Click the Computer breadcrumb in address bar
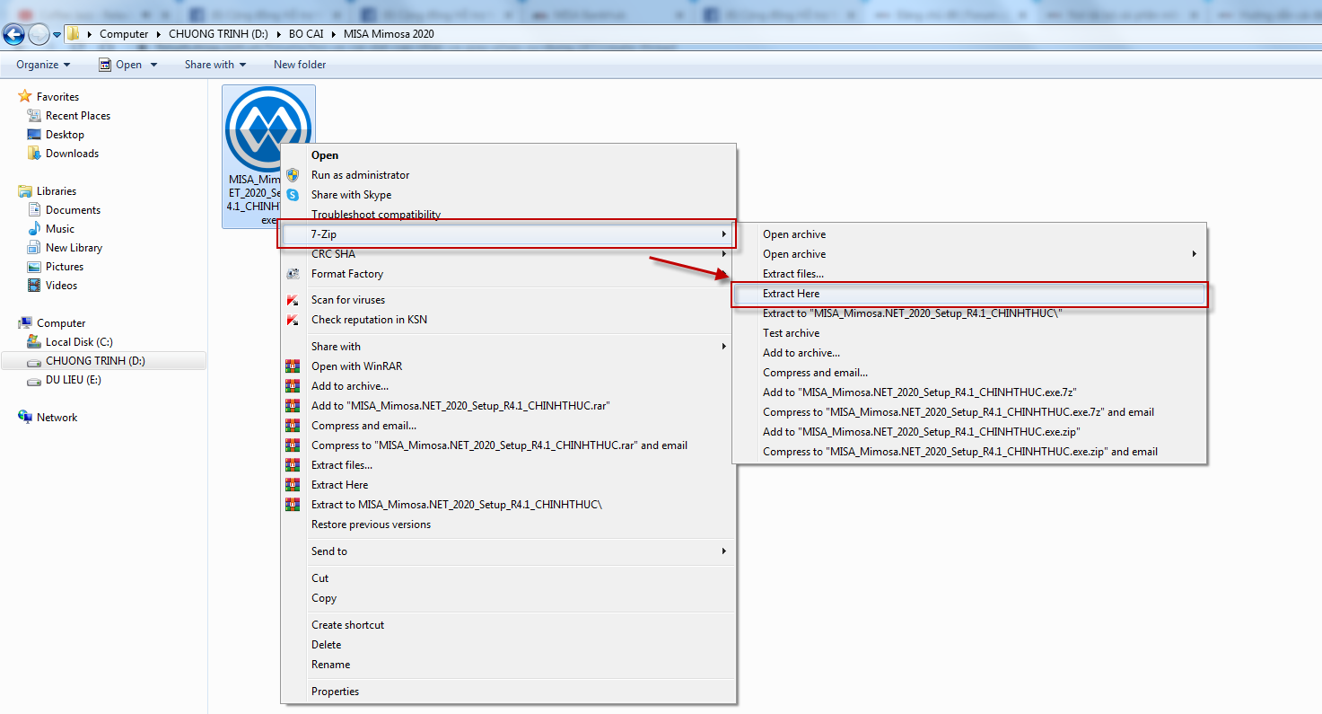 coord(124,34)
